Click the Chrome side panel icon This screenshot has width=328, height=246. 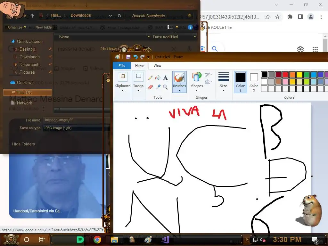(x=300, y=17)
